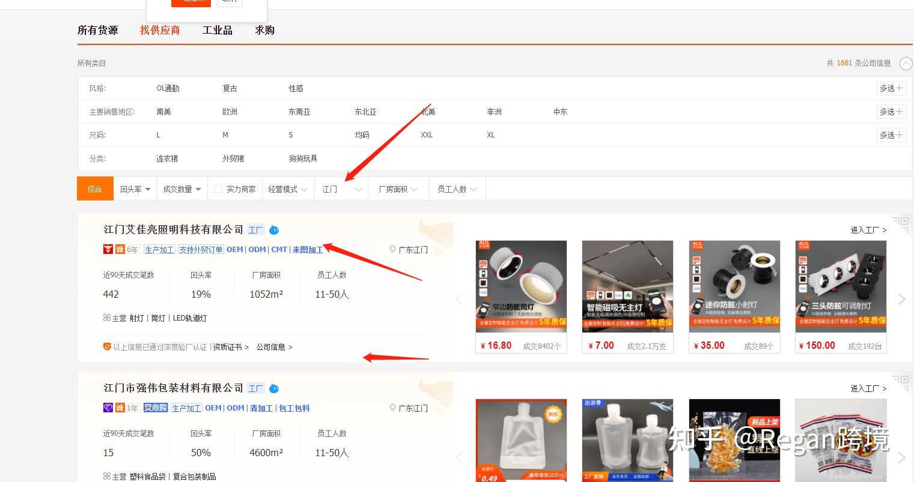Go to the 求购 tab
This screenshot has height=482, width=914.
coord(264,30)
